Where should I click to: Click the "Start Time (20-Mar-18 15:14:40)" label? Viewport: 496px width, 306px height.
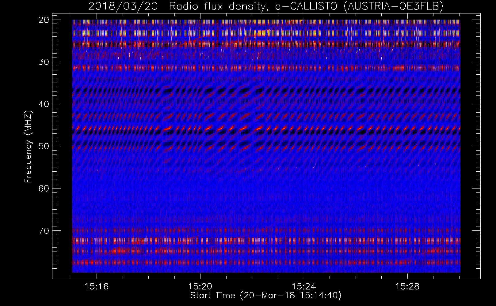(x=266, y=296)
